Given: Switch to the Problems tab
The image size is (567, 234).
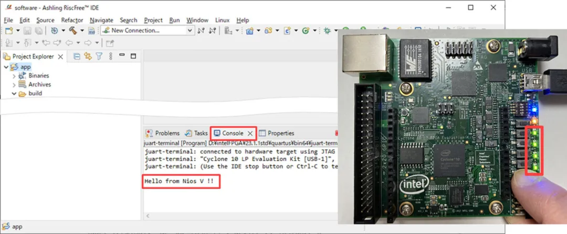Looking at the screenshot, I should tap(162, 133).
